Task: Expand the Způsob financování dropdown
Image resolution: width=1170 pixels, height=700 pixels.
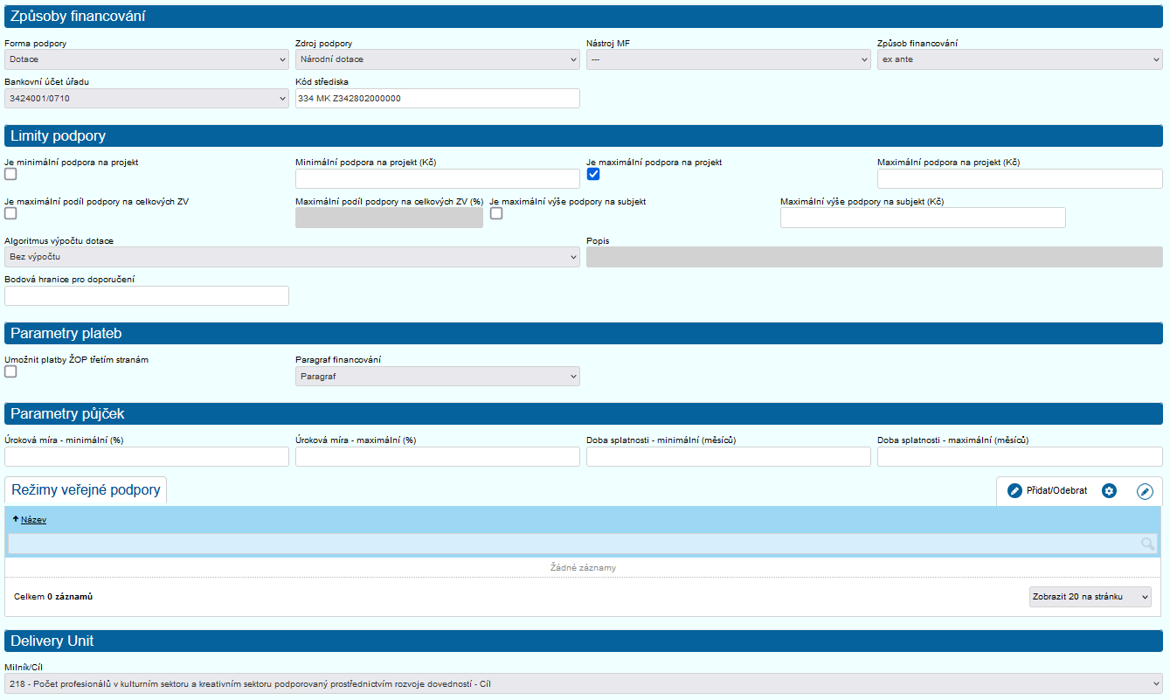Action: coord(1019,59)
